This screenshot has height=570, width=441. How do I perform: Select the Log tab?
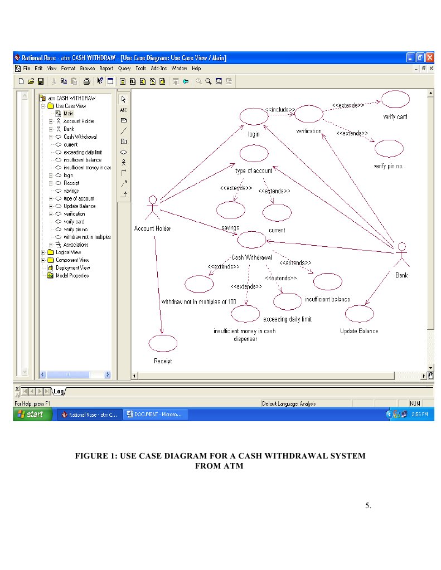click(59, 392)
